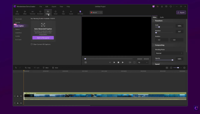This screenshot has width=200, height=114.
Task: Click the Redo arrow icon
Action: pyautogui.click(x=20, y=68)
